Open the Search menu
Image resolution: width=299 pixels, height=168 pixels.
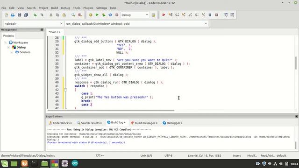(31, 8)
